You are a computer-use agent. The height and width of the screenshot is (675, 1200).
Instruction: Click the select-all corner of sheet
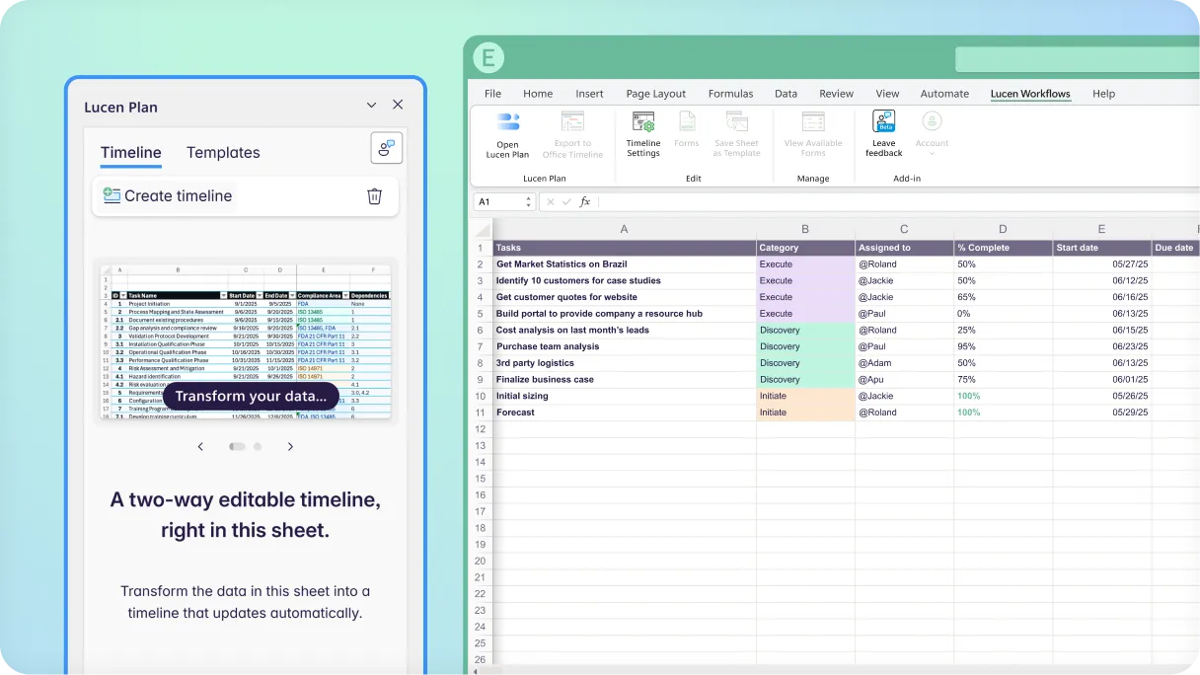point(481,229)
